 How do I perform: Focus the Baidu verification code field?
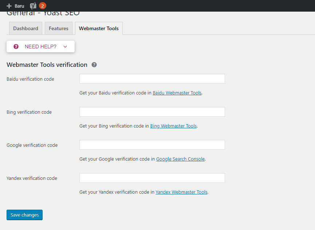(152, 78)
